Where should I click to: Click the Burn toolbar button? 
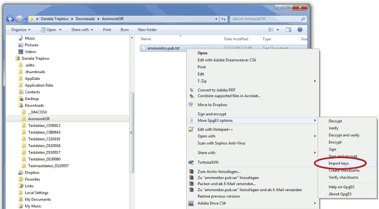(125, 30)
